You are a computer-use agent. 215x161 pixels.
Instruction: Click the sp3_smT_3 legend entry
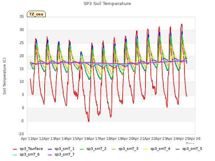(125, 149)
